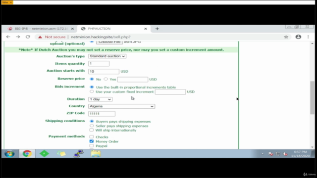
Task: Select Seller pays shipping expenses
Action: 92,126
